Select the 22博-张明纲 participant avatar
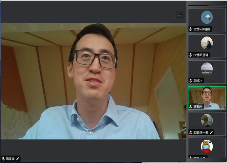Screen dimensions: 227x163 [207, 17]
